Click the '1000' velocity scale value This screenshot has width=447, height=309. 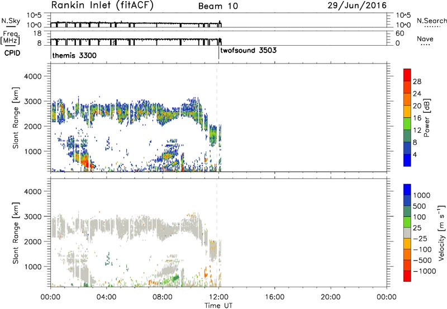[421, 195]
